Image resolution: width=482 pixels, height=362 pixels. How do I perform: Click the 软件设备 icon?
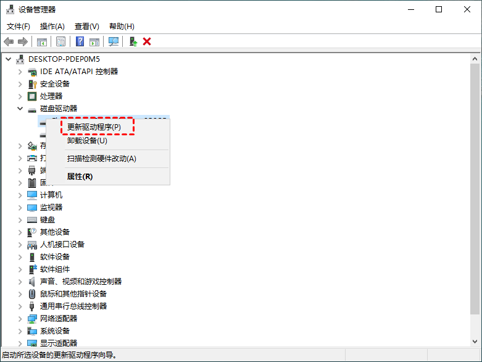point(32,257)
